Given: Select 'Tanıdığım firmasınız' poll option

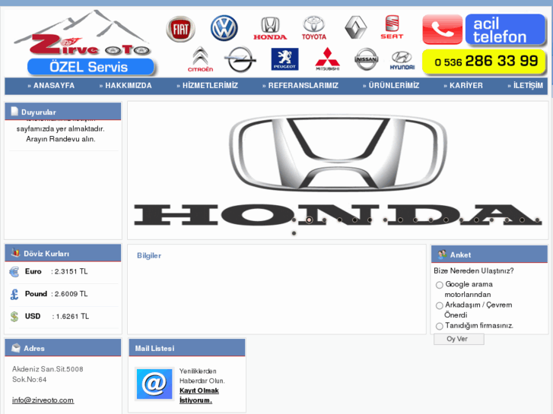Looking at the screenshot, I should (439, 327).
